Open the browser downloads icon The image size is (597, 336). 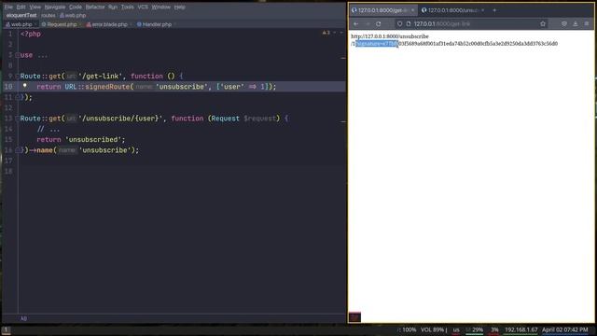576,24
